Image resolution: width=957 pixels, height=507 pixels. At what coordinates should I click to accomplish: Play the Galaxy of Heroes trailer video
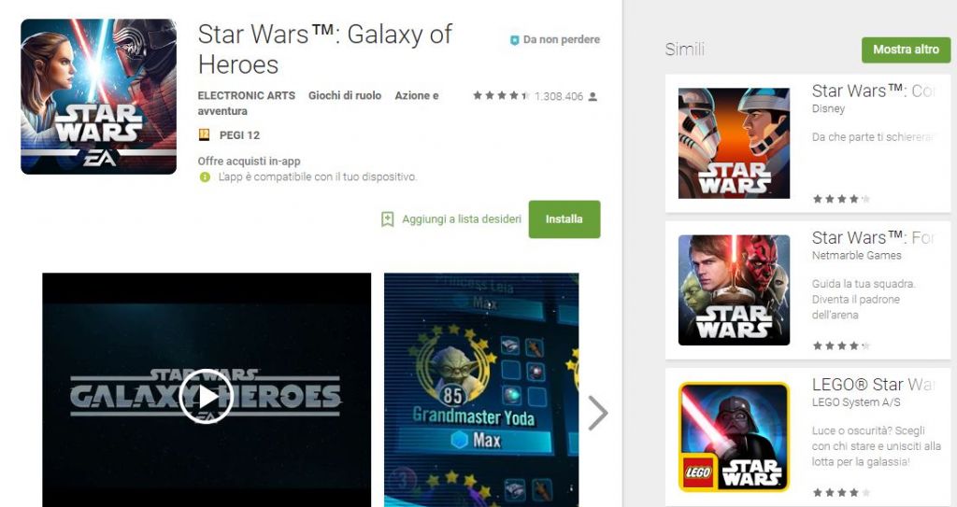coord(207,397)
